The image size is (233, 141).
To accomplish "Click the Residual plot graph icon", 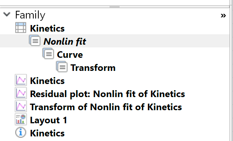I will 21,93.
